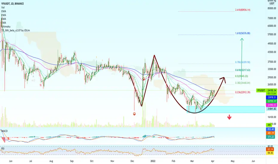Select the 0.5(29343.23) Fibonacci level label
Screen dimensions: 278x164
coord(242,76)
